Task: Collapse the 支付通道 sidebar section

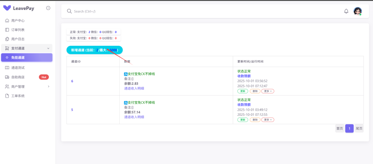Action: 27,48
